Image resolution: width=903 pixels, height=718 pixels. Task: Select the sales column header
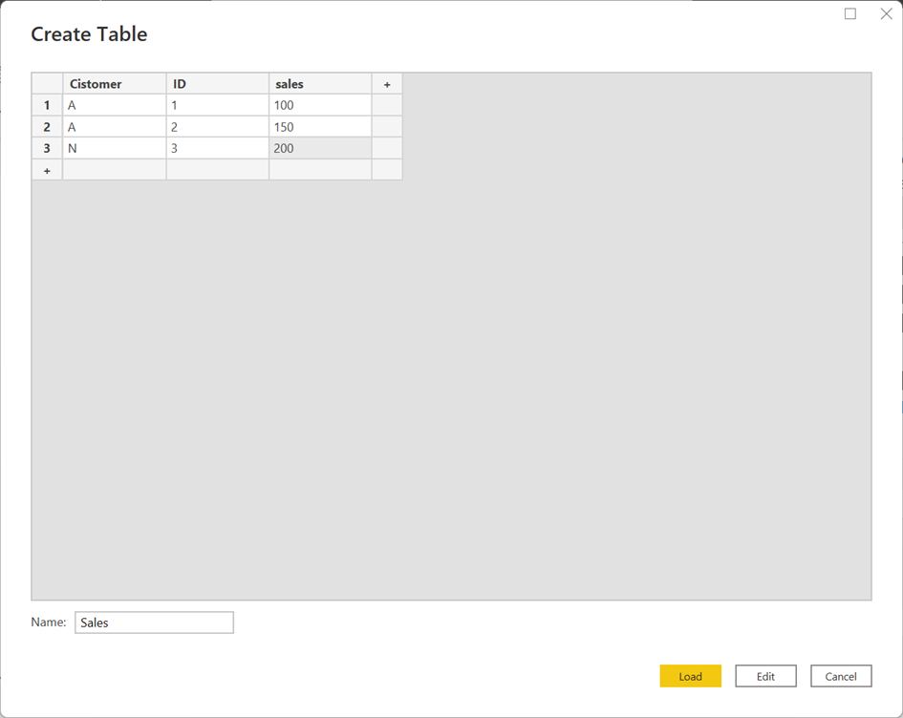319,84
